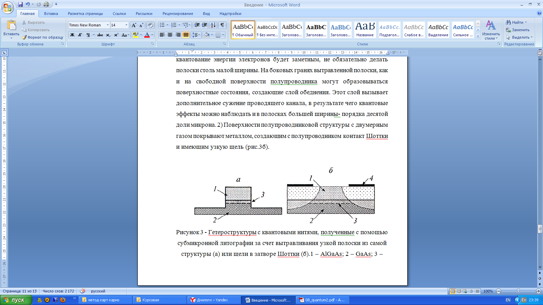Click the zoom slider handle in status bar
This screenshot has height=305, width=543.
tap(518, 291)
